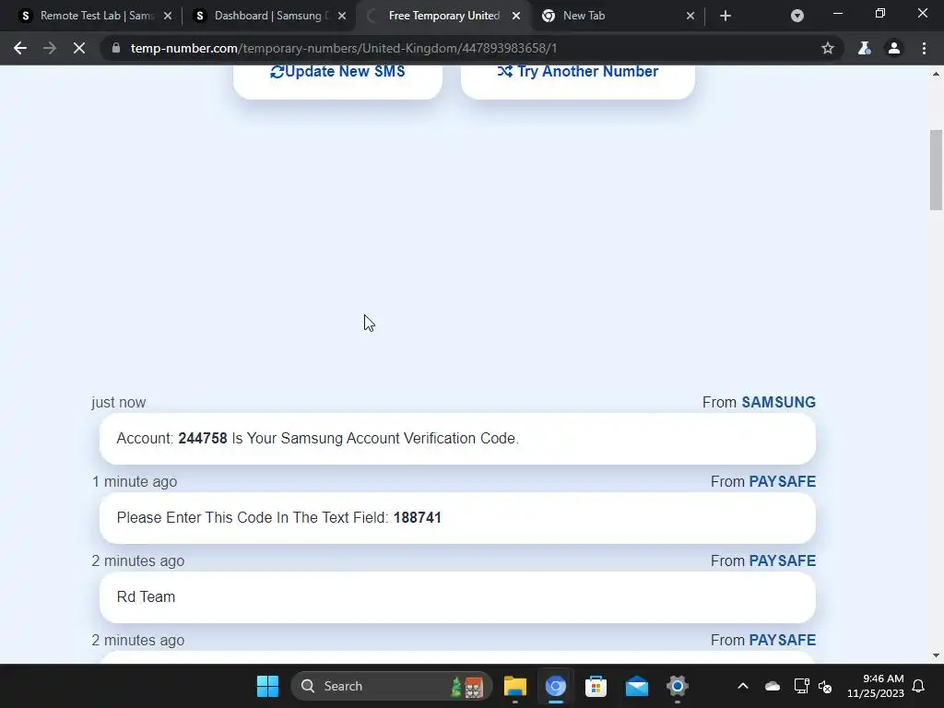Click the Chrome taskbar icon

[556, 686]
